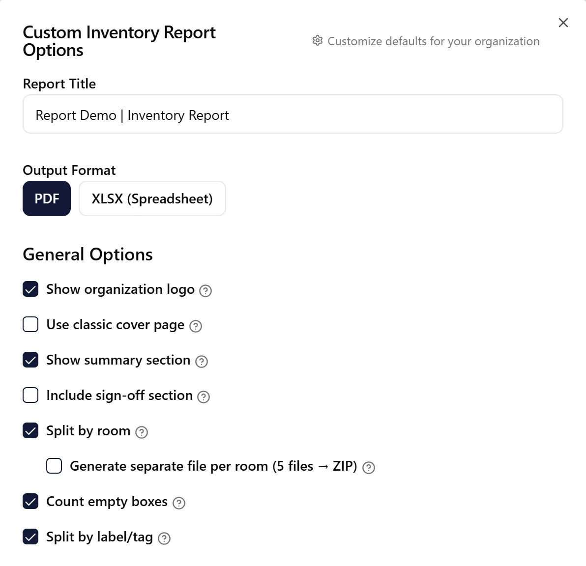Uncheck Count empty boxes checkbox
This screenshot has height=566, width=586.
pos(30,501)
